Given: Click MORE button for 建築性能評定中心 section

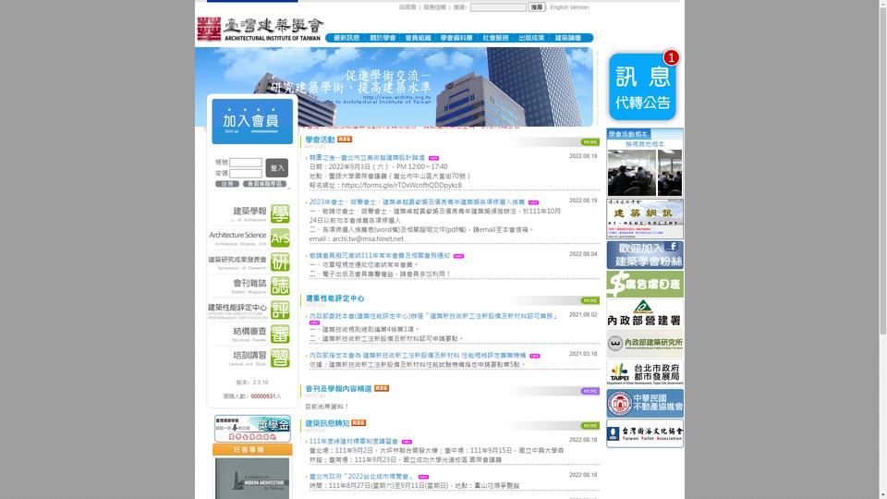Looking at the screenshot, I should [590, 300].
